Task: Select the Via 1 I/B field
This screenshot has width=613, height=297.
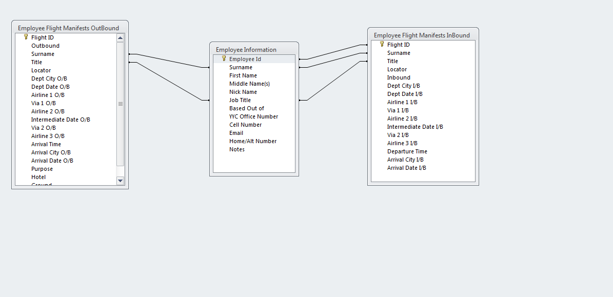Action: pos(398,110)
